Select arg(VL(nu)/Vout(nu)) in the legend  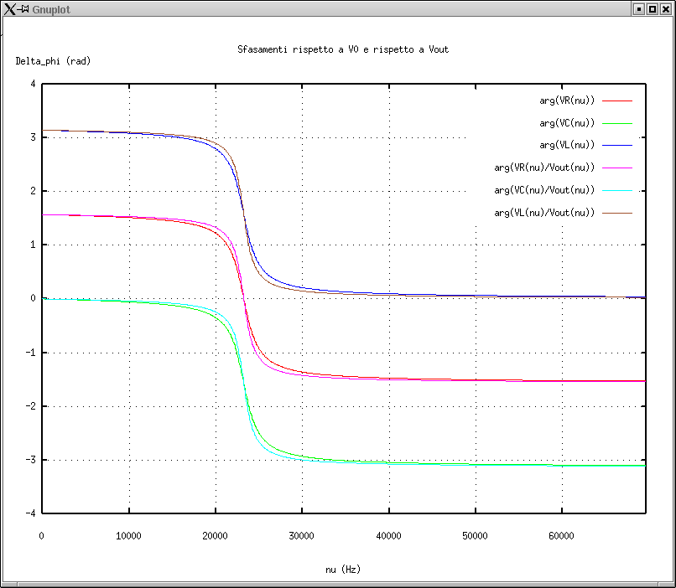[544, 213]
